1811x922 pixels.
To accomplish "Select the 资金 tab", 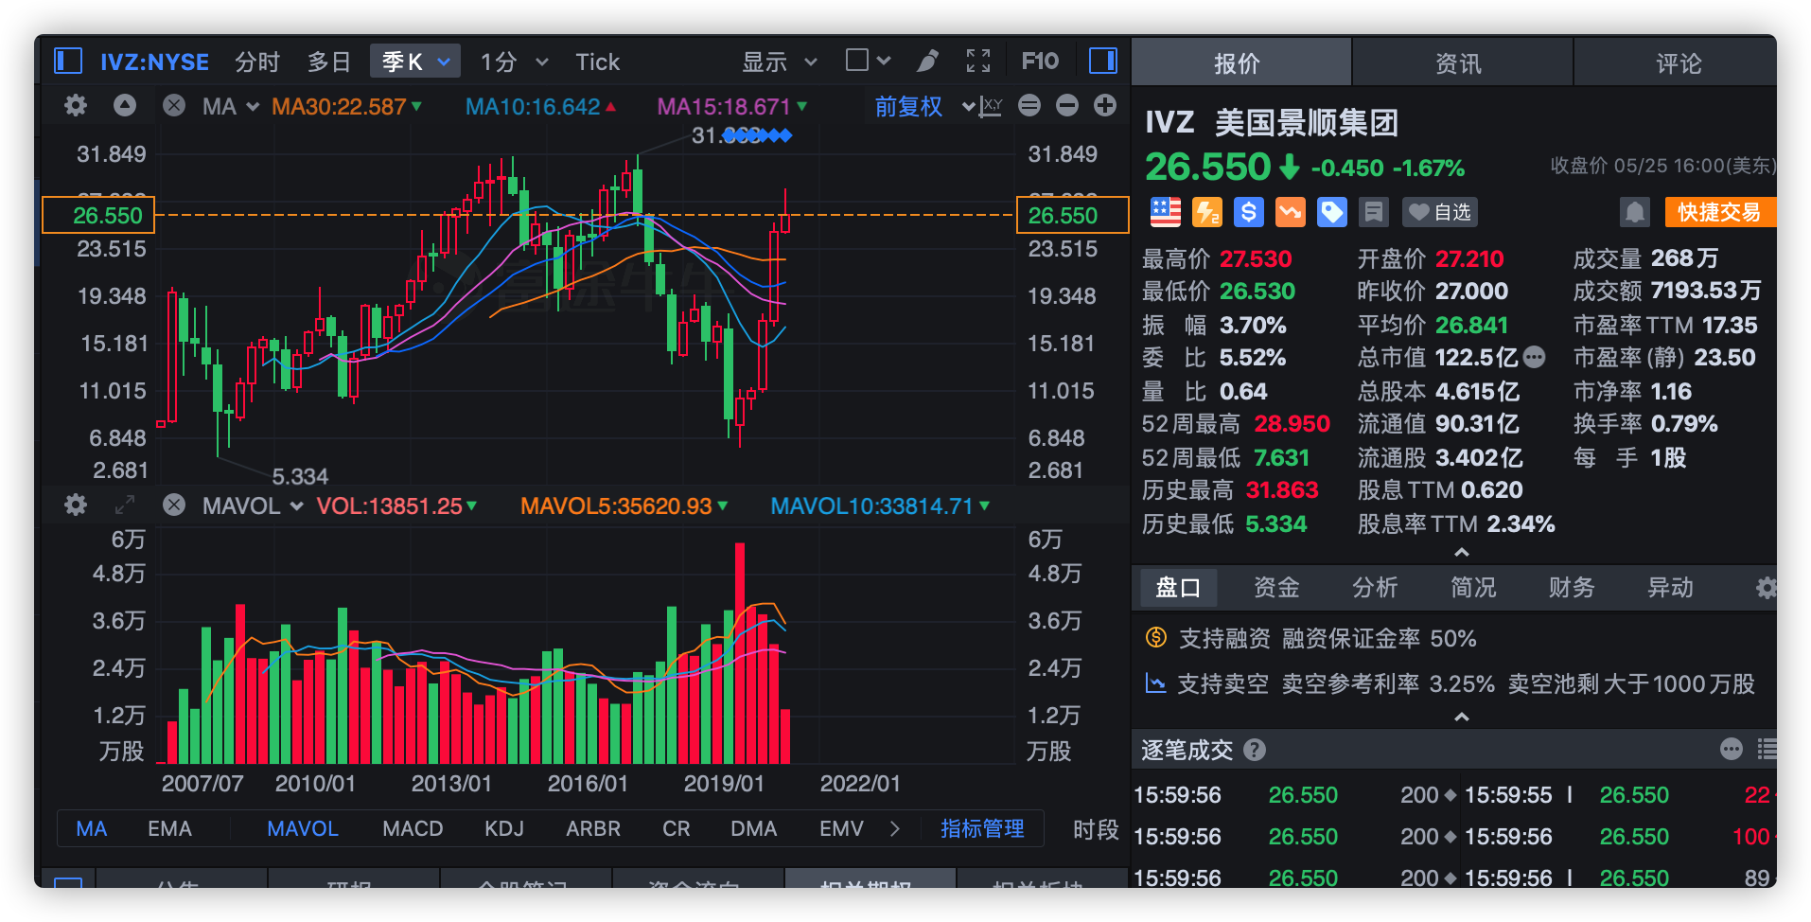I will pyautogui.click(x=1276, y=588).
